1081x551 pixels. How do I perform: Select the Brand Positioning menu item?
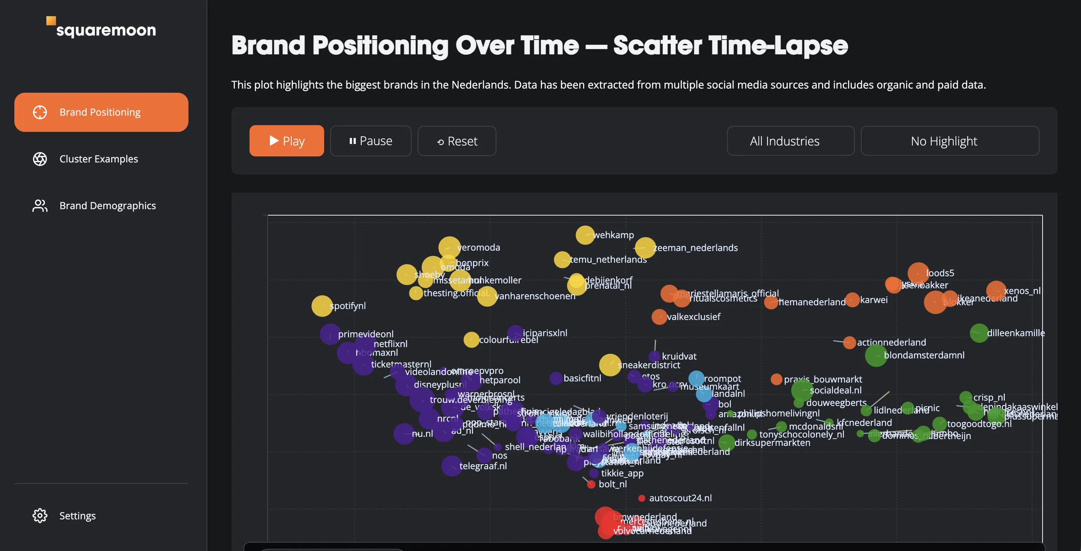100,112
